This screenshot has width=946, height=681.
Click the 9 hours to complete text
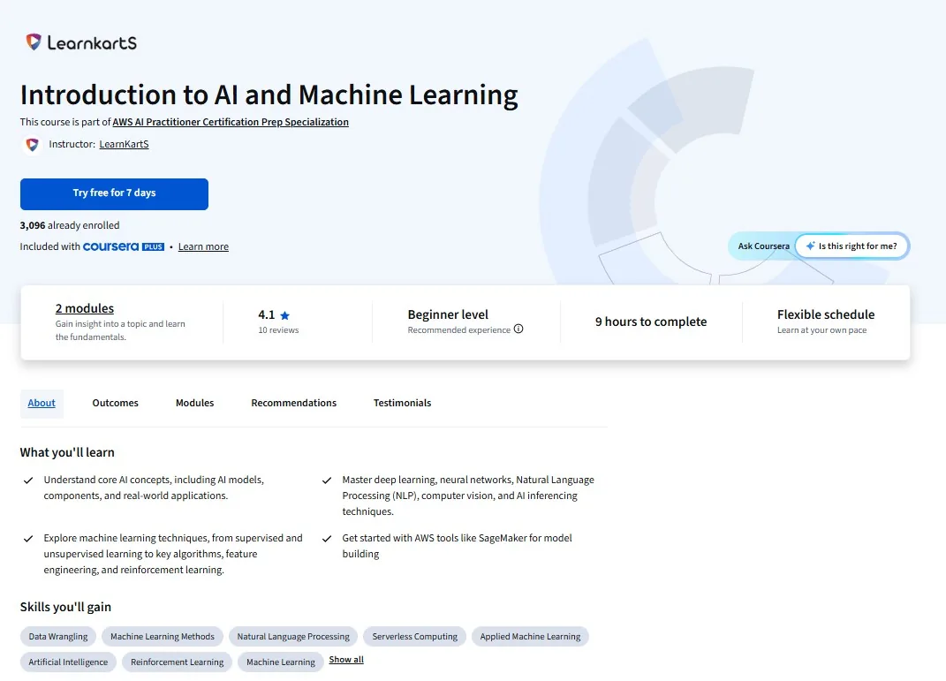pyautogui.click(x=651, y=322)
